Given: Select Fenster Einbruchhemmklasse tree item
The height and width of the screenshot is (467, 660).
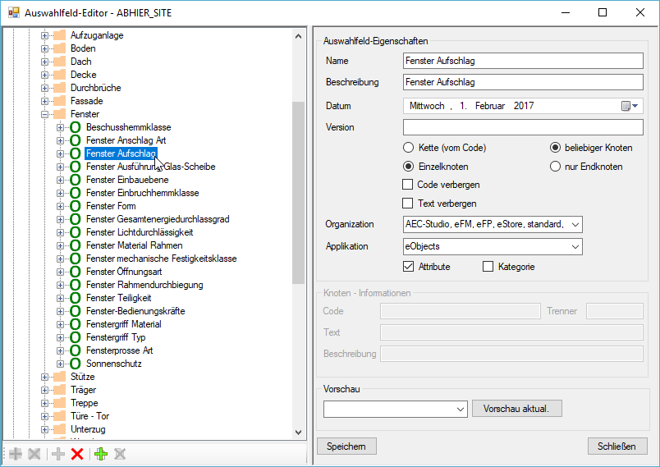Looking at the screenshot, I should tap(142, 193).
